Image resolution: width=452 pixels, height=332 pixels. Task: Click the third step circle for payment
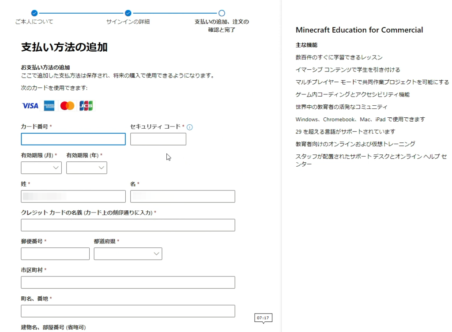222,13
